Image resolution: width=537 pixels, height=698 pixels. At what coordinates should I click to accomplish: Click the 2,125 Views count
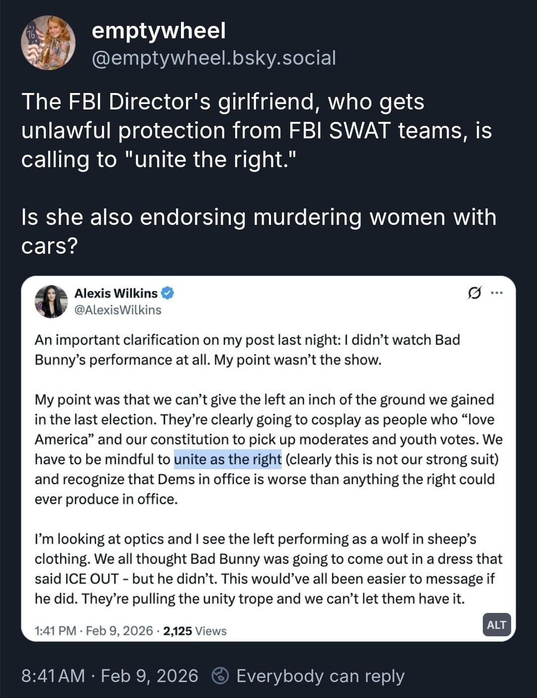(x=194, y=631)
